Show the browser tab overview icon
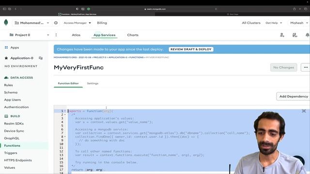Viewport: 310px width, 174px height. pos(306,9)
